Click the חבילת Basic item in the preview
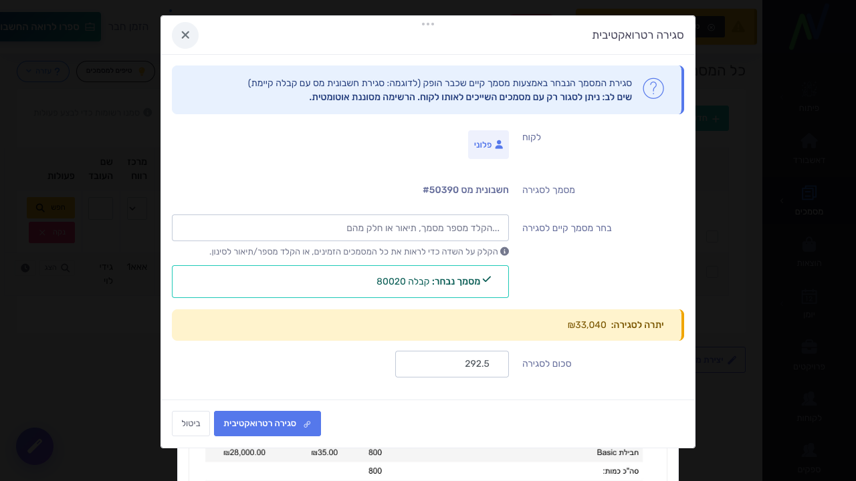The image size is (856, 481). point(619,452)
